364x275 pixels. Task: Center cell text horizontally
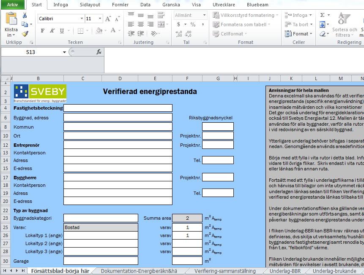(141, 24)
